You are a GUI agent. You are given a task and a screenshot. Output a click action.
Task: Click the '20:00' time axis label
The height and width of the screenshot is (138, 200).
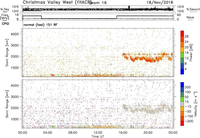click(x=148, y=133)
